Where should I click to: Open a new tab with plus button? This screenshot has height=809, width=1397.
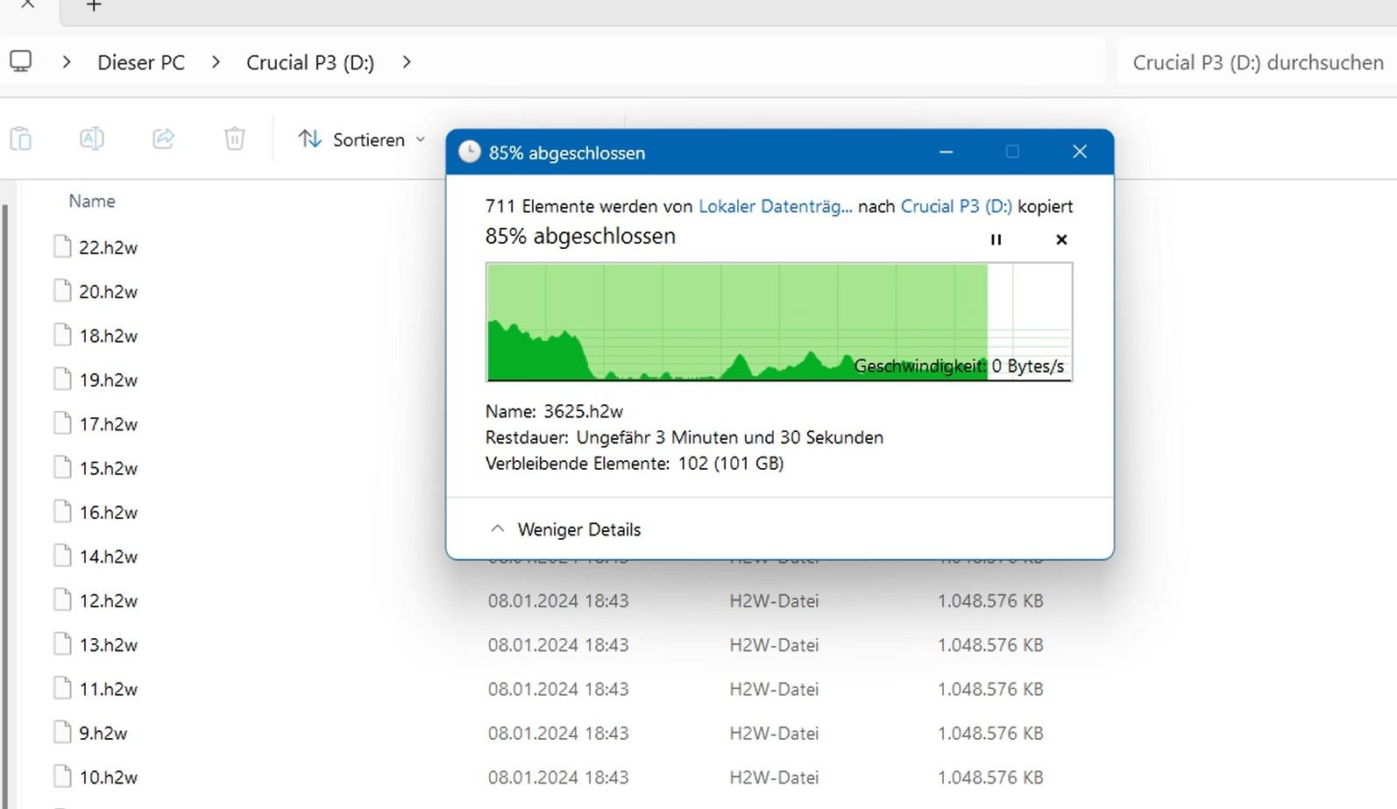(95, 7)
